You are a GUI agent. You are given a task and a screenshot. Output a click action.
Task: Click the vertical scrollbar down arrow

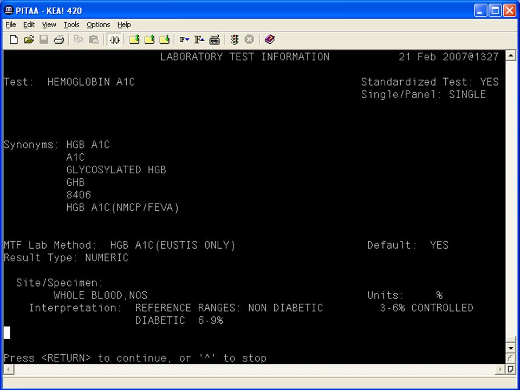tap(511, 348)
